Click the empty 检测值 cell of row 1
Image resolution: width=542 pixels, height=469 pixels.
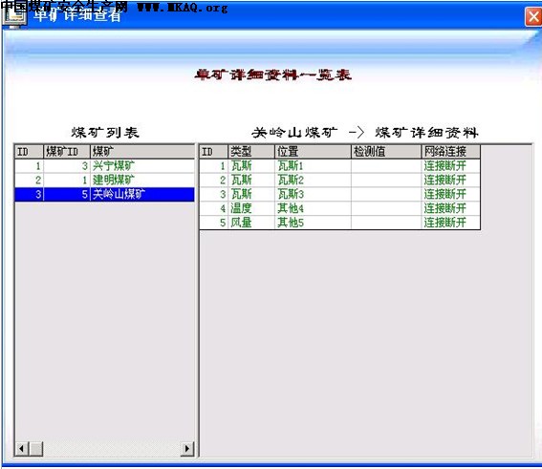coord(386,166)
